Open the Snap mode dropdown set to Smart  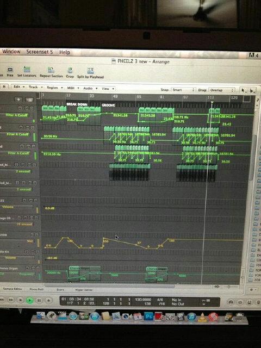tap(183, 90)
